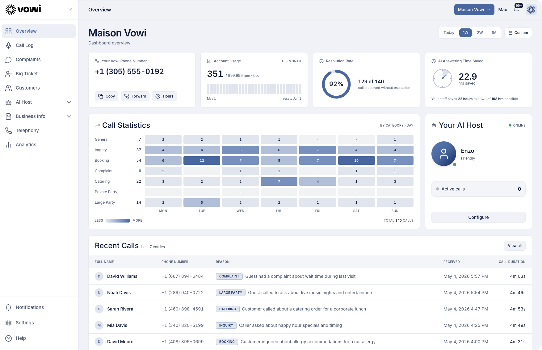
Task: Click the 92% resolution rate ring
Action: [336, 84]
